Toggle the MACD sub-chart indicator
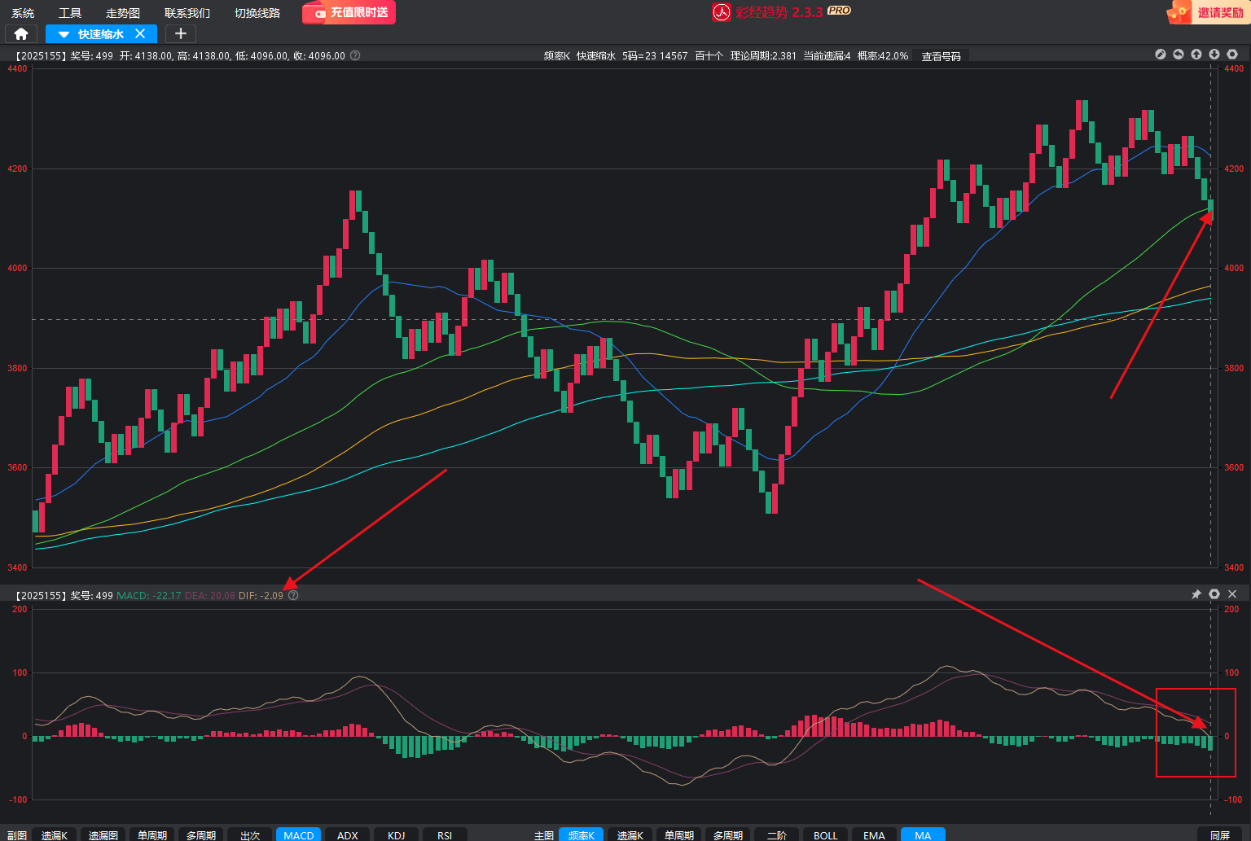The image size is (1251, 841). tap(299, 834)
